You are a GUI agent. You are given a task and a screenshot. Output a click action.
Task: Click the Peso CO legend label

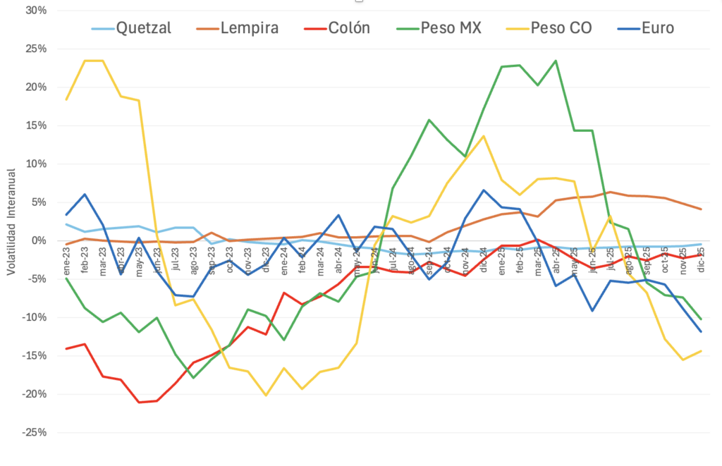562,28
